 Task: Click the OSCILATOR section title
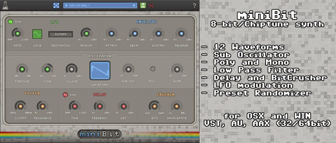(x=100, y=56)
